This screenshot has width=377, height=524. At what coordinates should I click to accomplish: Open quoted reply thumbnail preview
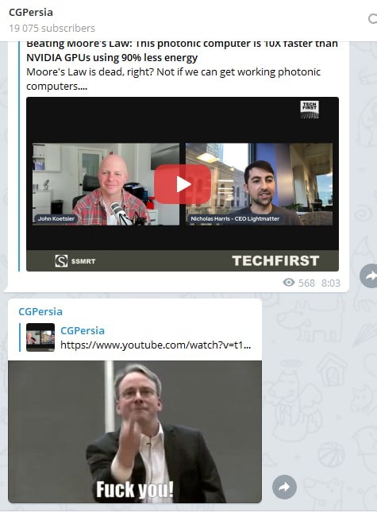(x=40, y=337)
